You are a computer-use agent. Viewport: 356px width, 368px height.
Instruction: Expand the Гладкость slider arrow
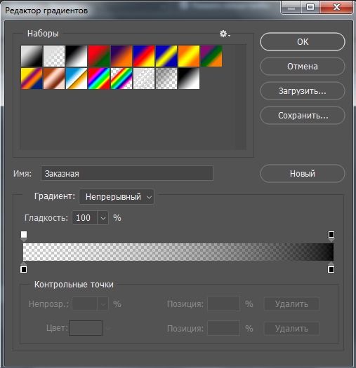pyautogui.click(x=103, y=218)
